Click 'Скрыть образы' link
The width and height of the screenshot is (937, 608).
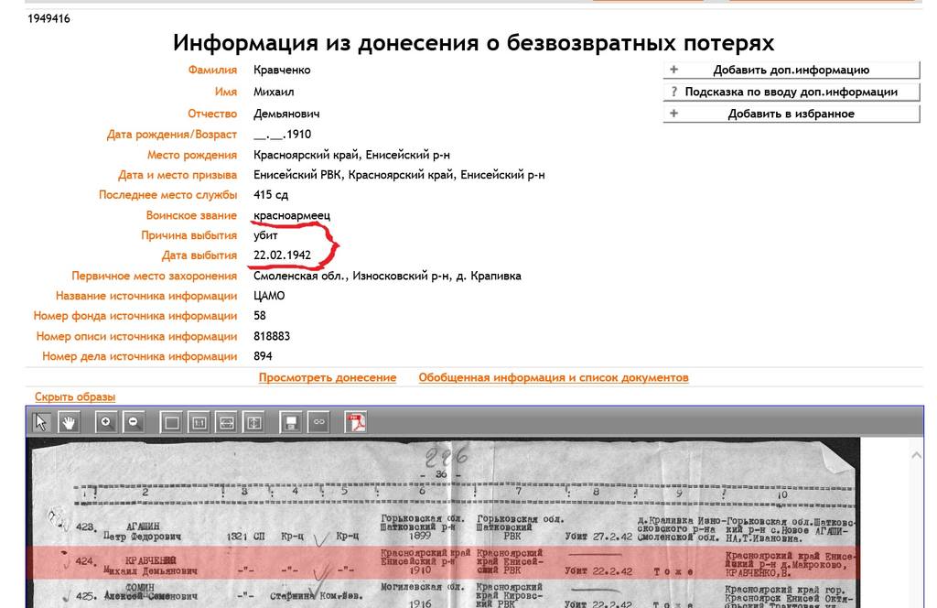pyautogui.click(x=75, y=396)
